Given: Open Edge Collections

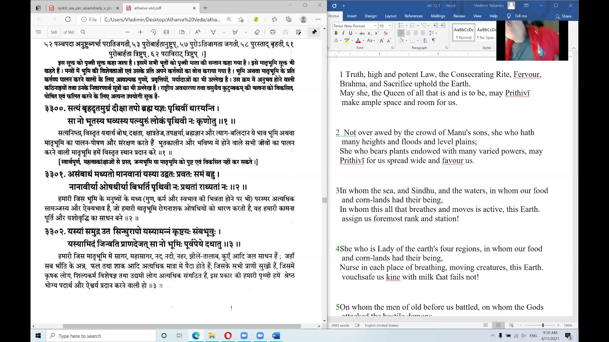Looking at the screenshot, I should [x=289, y=19].
